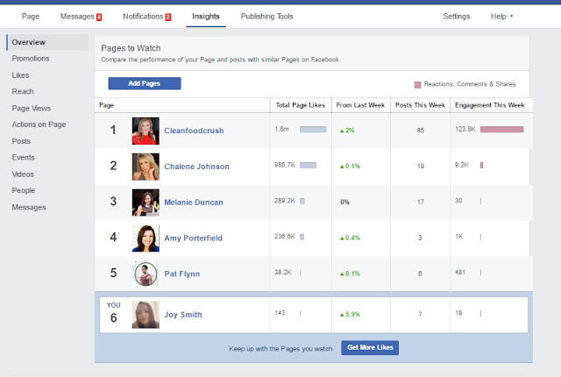Image resolution: width=561 pixels, height=377 pixels.
Task: Expand the Help dropdown
Action: (501, 17)
